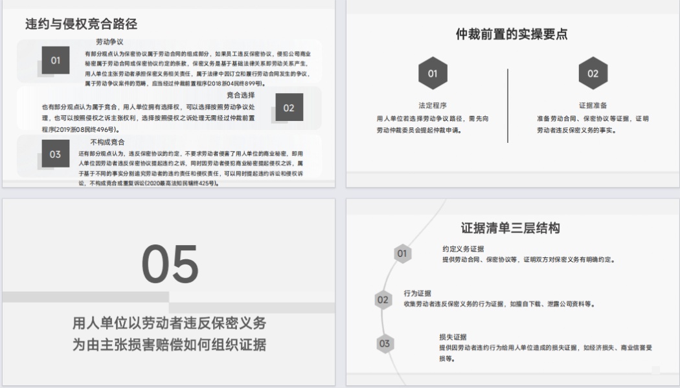Select the slide title 违约与侵权竞合路径
The height and width of the screenshot is (388, 680).
coord(81,25)
